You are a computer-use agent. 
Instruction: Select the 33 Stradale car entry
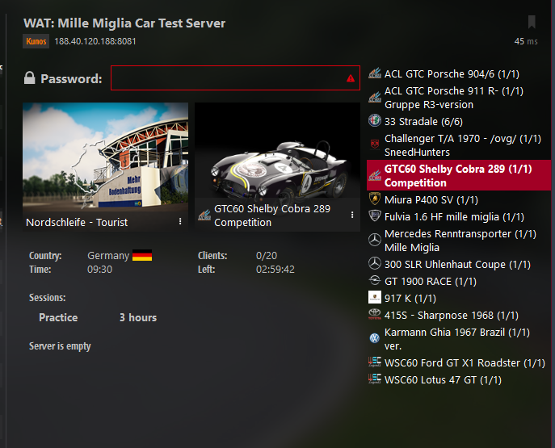point(459,121)
